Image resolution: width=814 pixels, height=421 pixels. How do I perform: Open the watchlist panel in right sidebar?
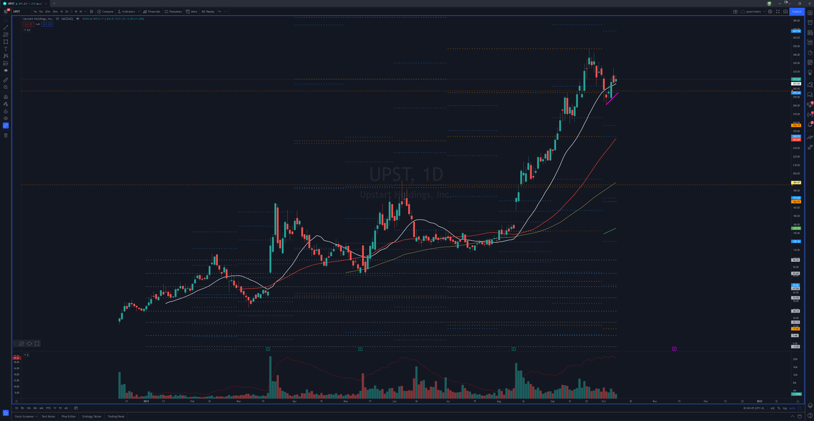pyautogui.click(x=810, y=13)
